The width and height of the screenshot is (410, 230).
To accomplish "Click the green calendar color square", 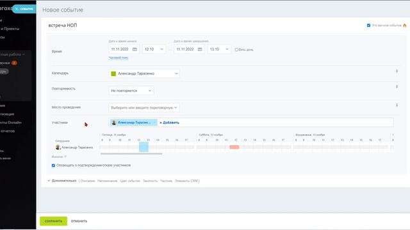I will pos(113,73).
